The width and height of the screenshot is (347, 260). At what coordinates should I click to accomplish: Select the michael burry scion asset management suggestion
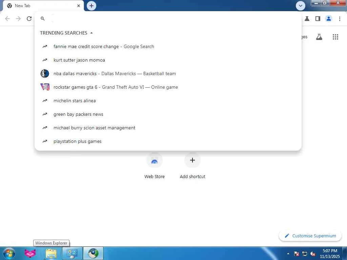[168, 128]
